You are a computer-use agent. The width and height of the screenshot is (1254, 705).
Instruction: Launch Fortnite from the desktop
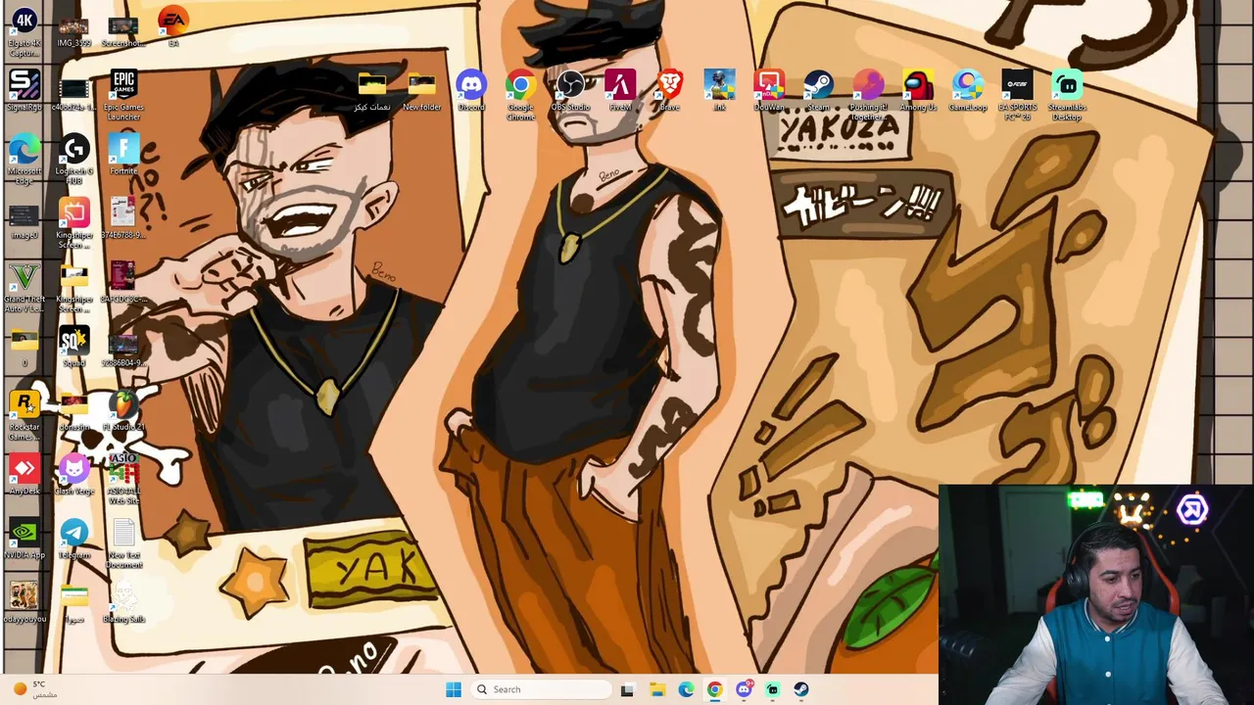123,155
